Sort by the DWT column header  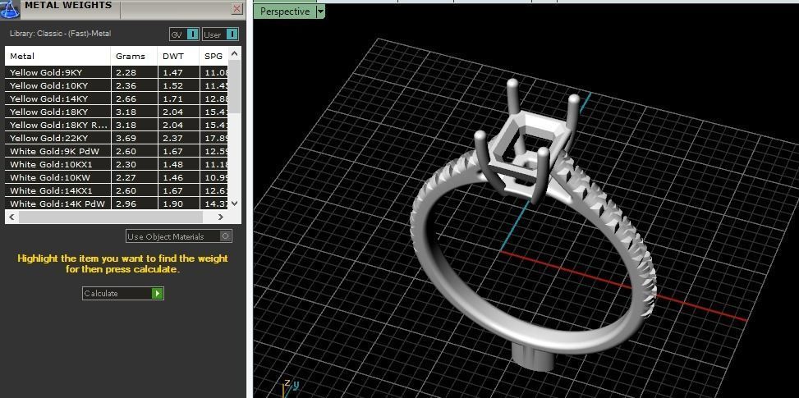[178, 56]
